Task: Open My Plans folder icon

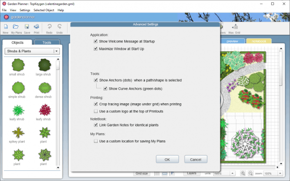Action: [16, 27]
